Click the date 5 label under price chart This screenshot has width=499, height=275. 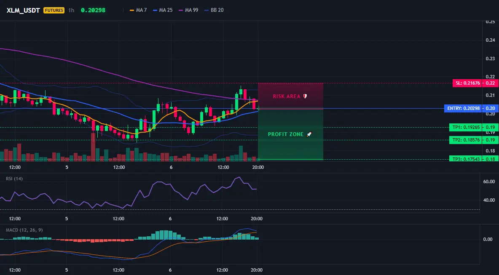pyautogui.click(x=67, y=167)
